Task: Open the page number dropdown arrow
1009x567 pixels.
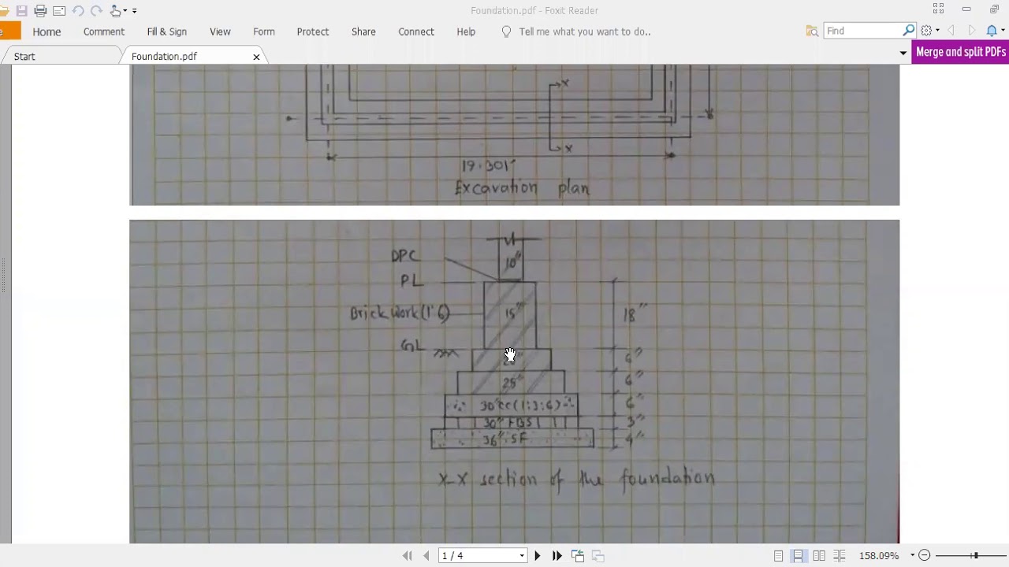Action: point(522,556)
